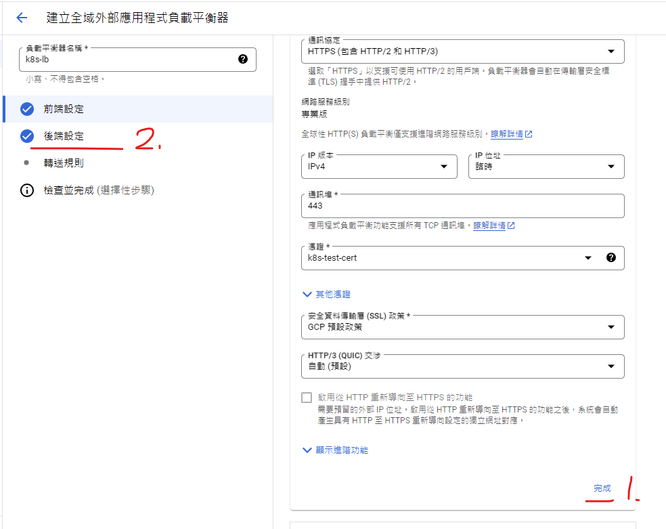Expand the 其他憑證 section
Screen dimensions: 666x529
tap(326, 295)
